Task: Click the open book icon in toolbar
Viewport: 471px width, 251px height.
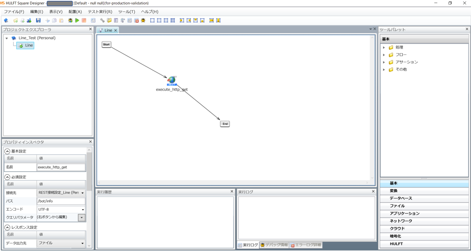Action: coord(109,20)
